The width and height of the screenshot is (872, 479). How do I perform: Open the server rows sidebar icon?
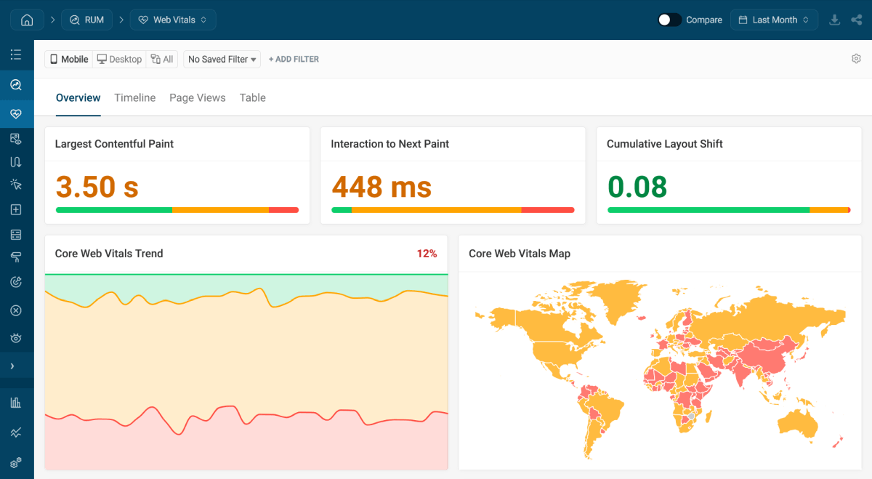pyautogui.click(x=16, y=234)
